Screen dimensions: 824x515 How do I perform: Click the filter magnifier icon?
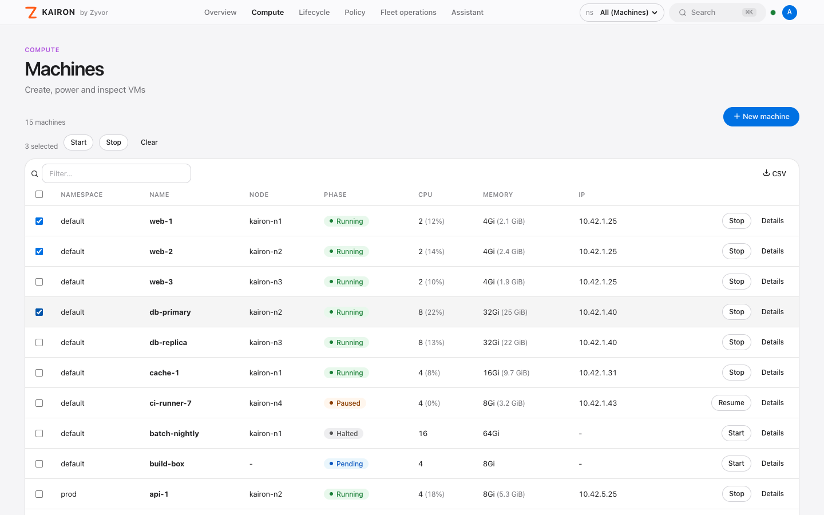(x=34, y=174)
